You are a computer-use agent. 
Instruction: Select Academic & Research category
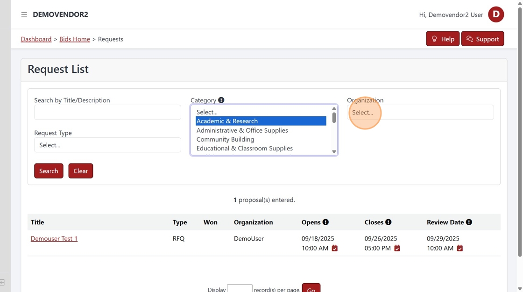click(261, 121)
